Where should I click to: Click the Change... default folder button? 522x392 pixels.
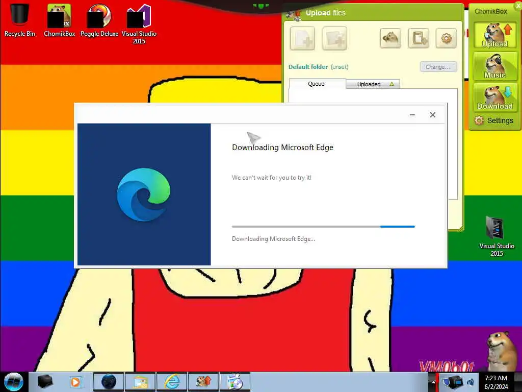pos(438,67)
